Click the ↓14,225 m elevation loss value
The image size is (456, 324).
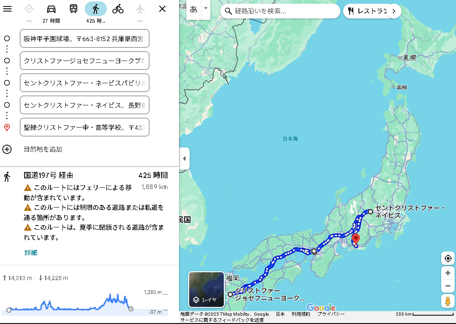[53, 278]
